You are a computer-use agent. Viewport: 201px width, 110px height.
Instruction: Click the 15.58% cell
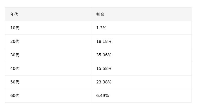(x=104, y=69)
